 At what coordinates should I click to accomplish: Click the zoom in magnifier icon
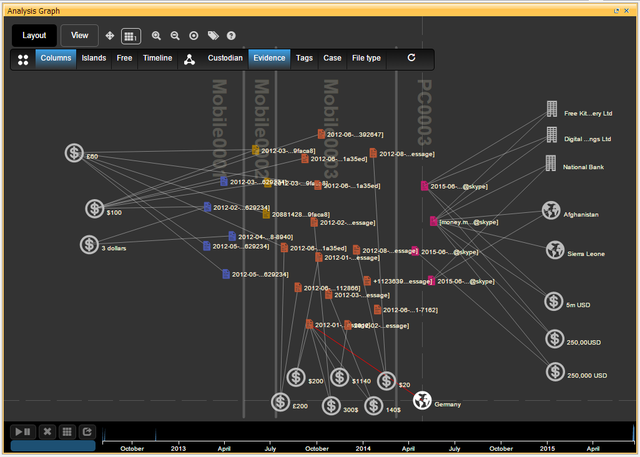[156, 36]
